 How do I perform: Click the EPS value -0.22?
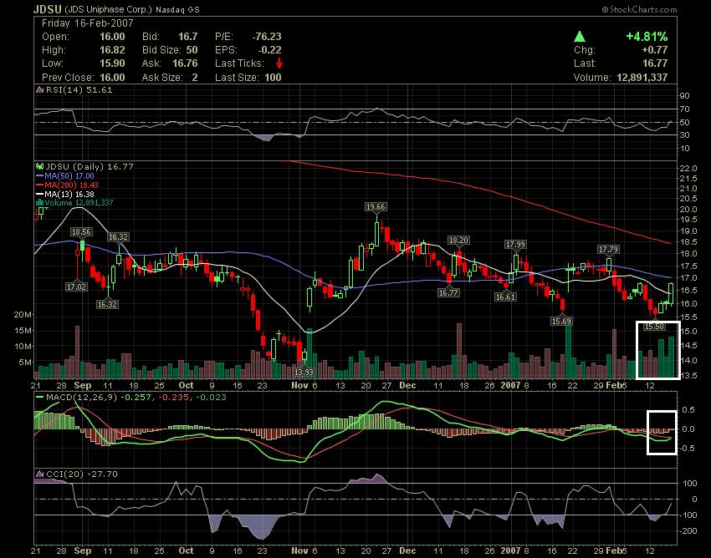point(269,50)
